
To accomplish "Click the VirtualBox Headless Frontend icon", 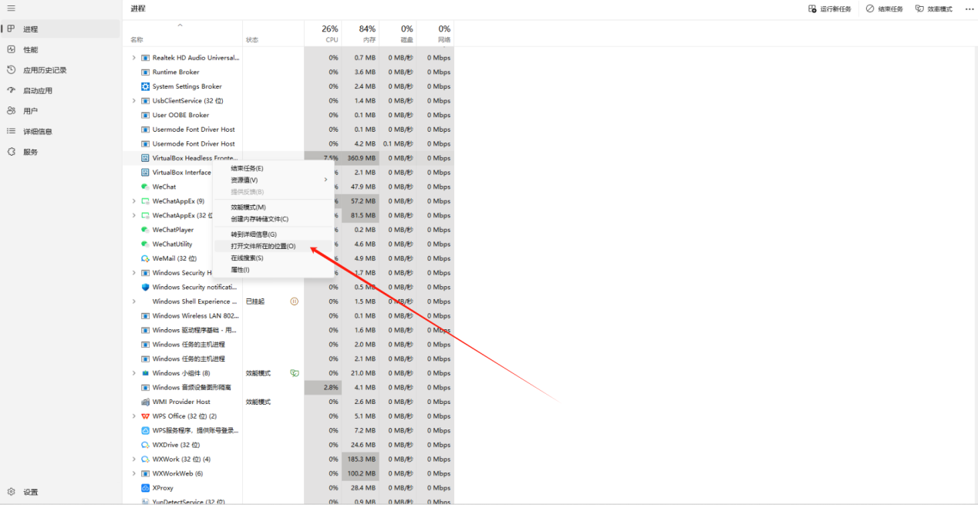I will 145,158.
